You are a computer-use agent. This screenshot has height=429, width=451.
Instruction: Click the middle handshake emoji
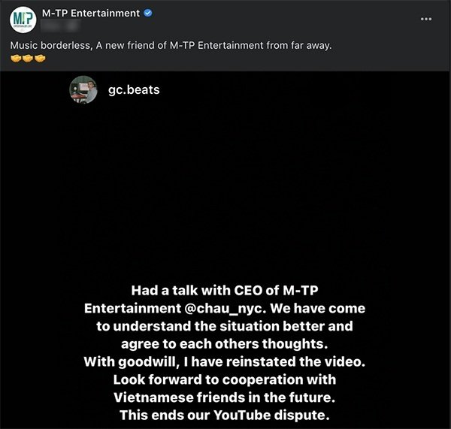tap(28, 59)
